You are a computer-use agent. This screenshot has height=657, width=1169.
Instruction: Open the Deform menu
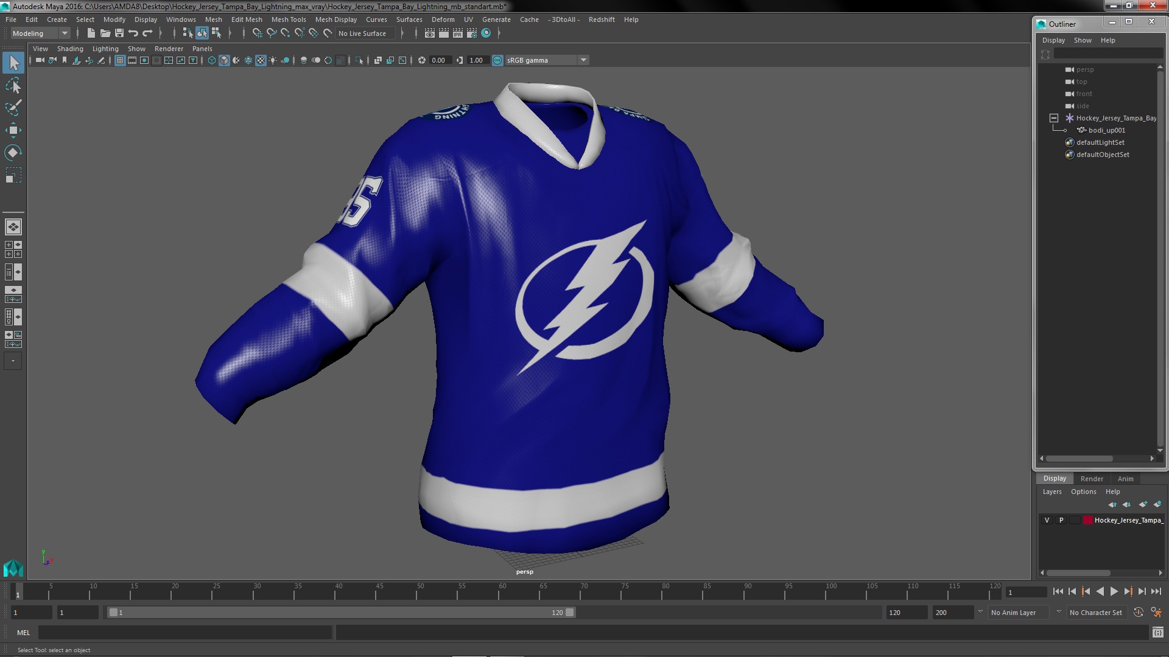click(443, 19)
